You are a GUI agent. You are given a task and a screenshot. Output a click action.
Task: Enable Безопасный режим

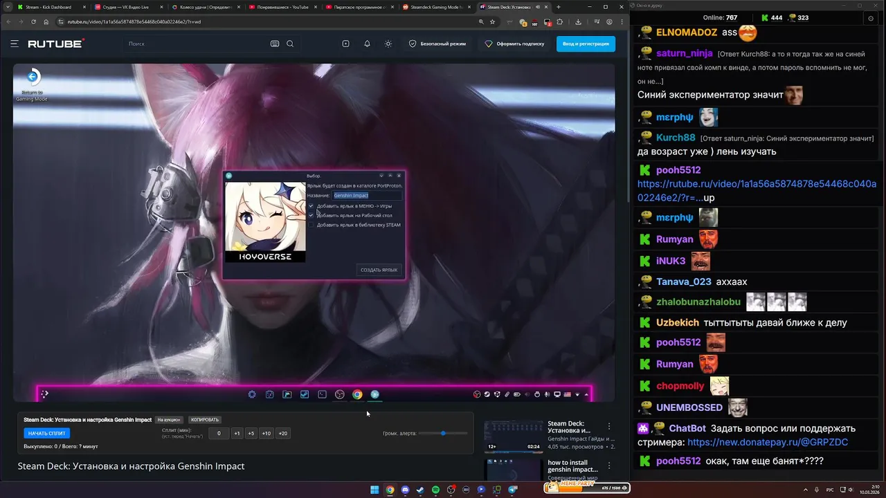(437, 44)
